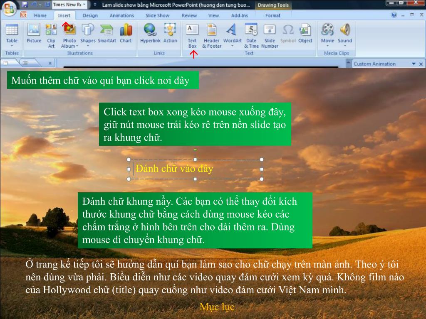Insert a Chart
The width and height of the screenshot is (426, 319).
[126, 33]
